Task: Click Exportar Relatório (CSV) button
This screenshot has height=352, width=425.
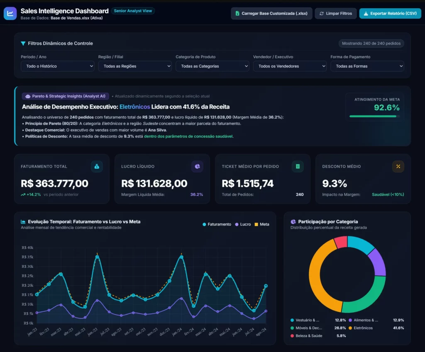Action: click(x=390, y=14)
